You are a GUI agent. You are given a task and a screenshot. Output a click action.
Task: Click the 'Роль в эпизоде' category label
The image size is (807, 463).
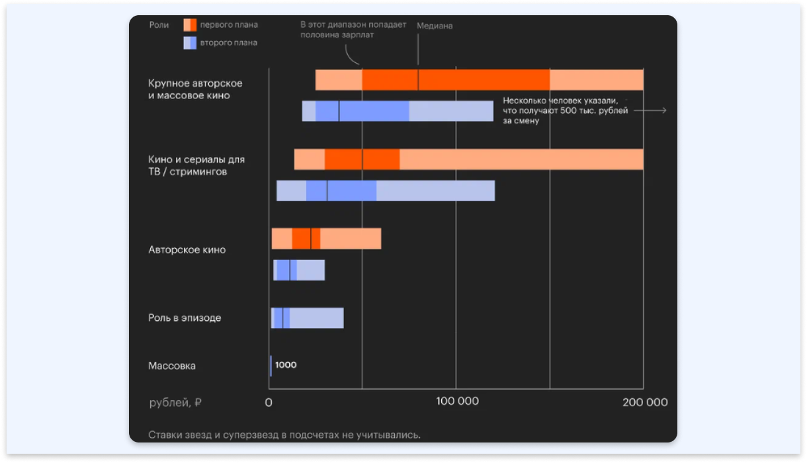click(x=185, y=318)
